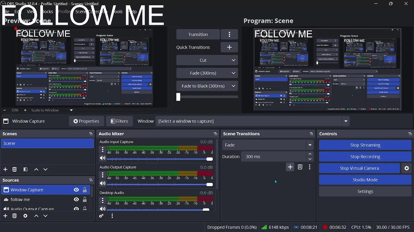The width and height of the screenshot is (414, 232).
Task: Open Audio Output Capture options menu dots
Action: point(103,175)
